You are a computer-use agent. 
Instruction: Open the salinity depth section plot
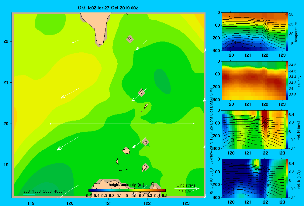(x=254, y=81)
